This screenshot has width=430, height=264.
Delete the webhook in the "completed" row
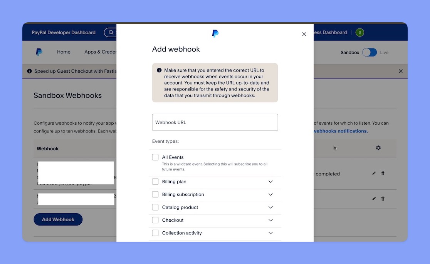point(383,173)
